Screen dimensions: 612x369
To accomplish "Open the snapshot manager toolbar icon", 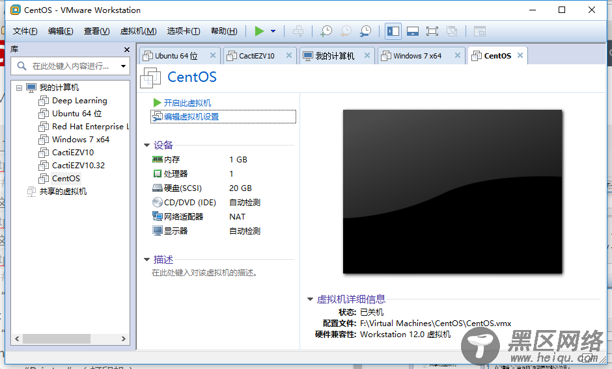I will click(x=366, y=31).
